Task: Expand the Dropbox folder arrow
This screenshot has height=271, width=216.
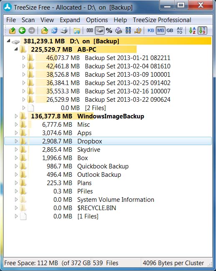Action: pos(16,141)
